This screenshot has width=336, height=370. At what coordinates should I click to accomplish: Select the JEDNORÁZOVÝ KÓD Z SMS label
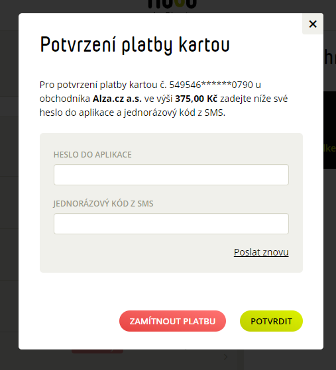pyautogui.click(x=103, y=203)
